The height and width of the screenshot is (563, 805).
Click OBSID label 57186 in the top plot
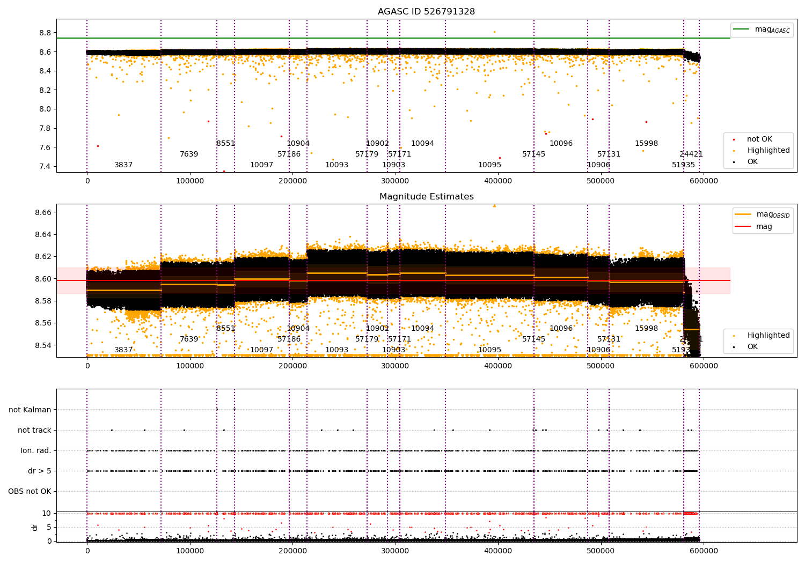289,154
